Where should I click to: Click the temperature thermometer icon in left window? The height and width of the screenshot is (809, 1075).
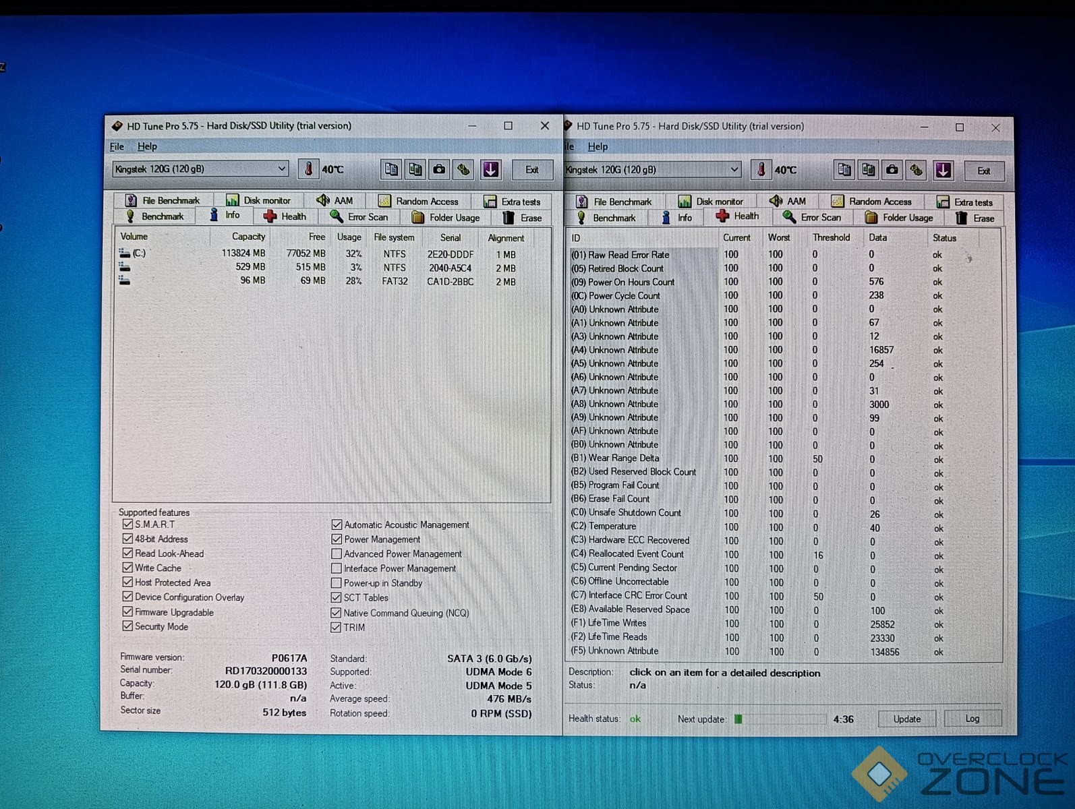(x=308, y=169)
